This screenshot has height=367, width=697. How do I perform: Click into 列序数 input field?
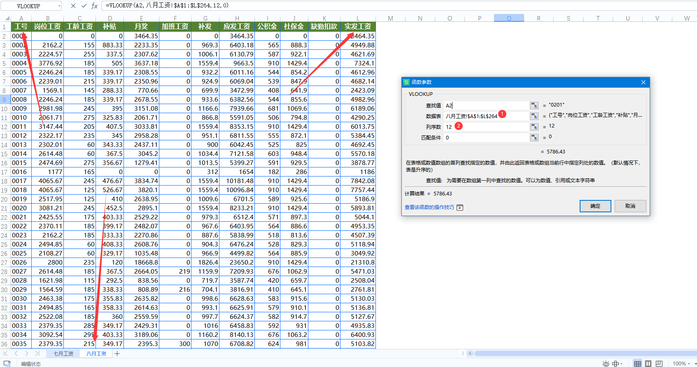pyautogui.click(x=487, y=127)
